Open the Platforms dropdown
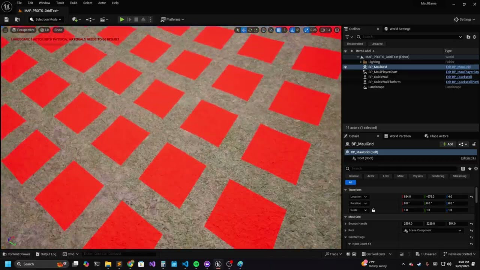Viewport: 480px width, 270px height. pos(172,19)
